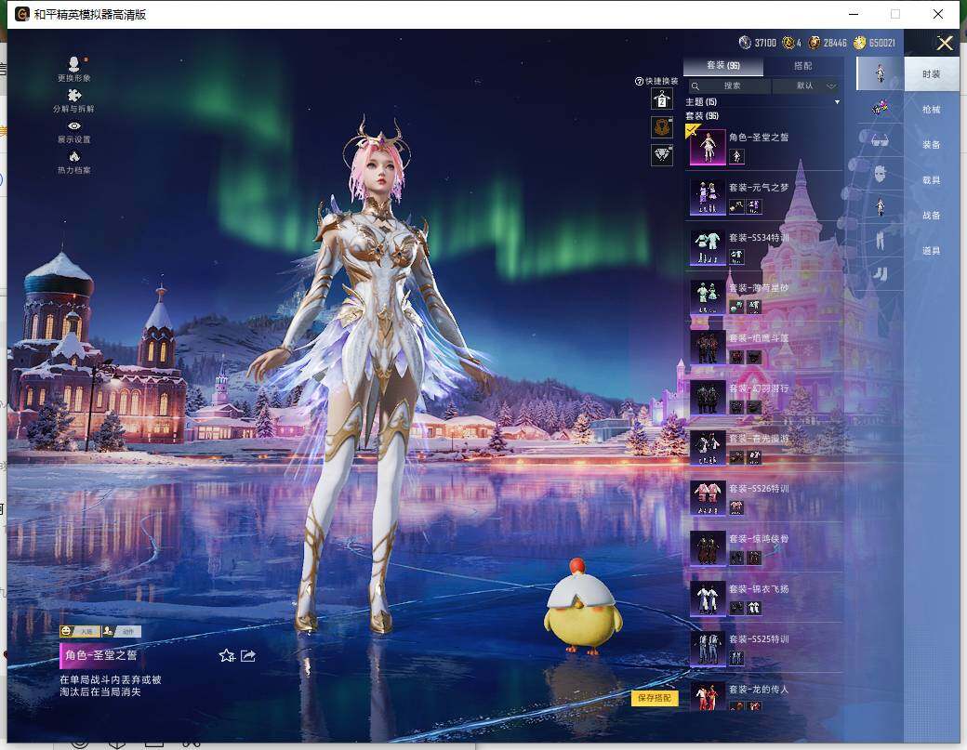
Task: Select the shoes category icon
Action: [880, 273]
